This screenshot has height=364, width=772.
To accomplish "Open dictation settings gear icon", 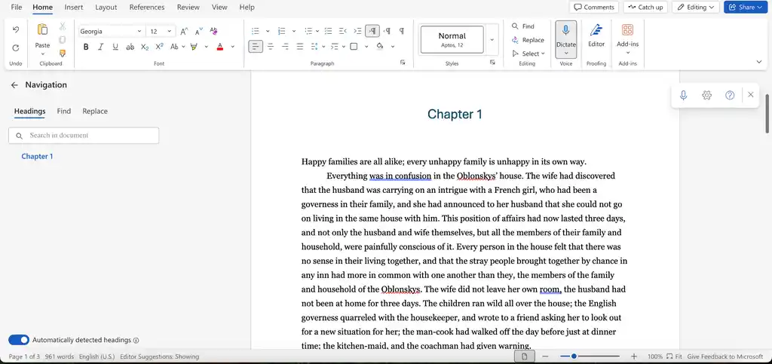I will click(x=706, y=95).
